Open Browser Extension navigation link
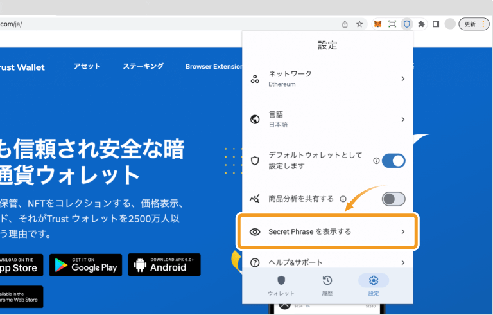The height and width of the screenshot is (315, 493). [x=214, y=66]
